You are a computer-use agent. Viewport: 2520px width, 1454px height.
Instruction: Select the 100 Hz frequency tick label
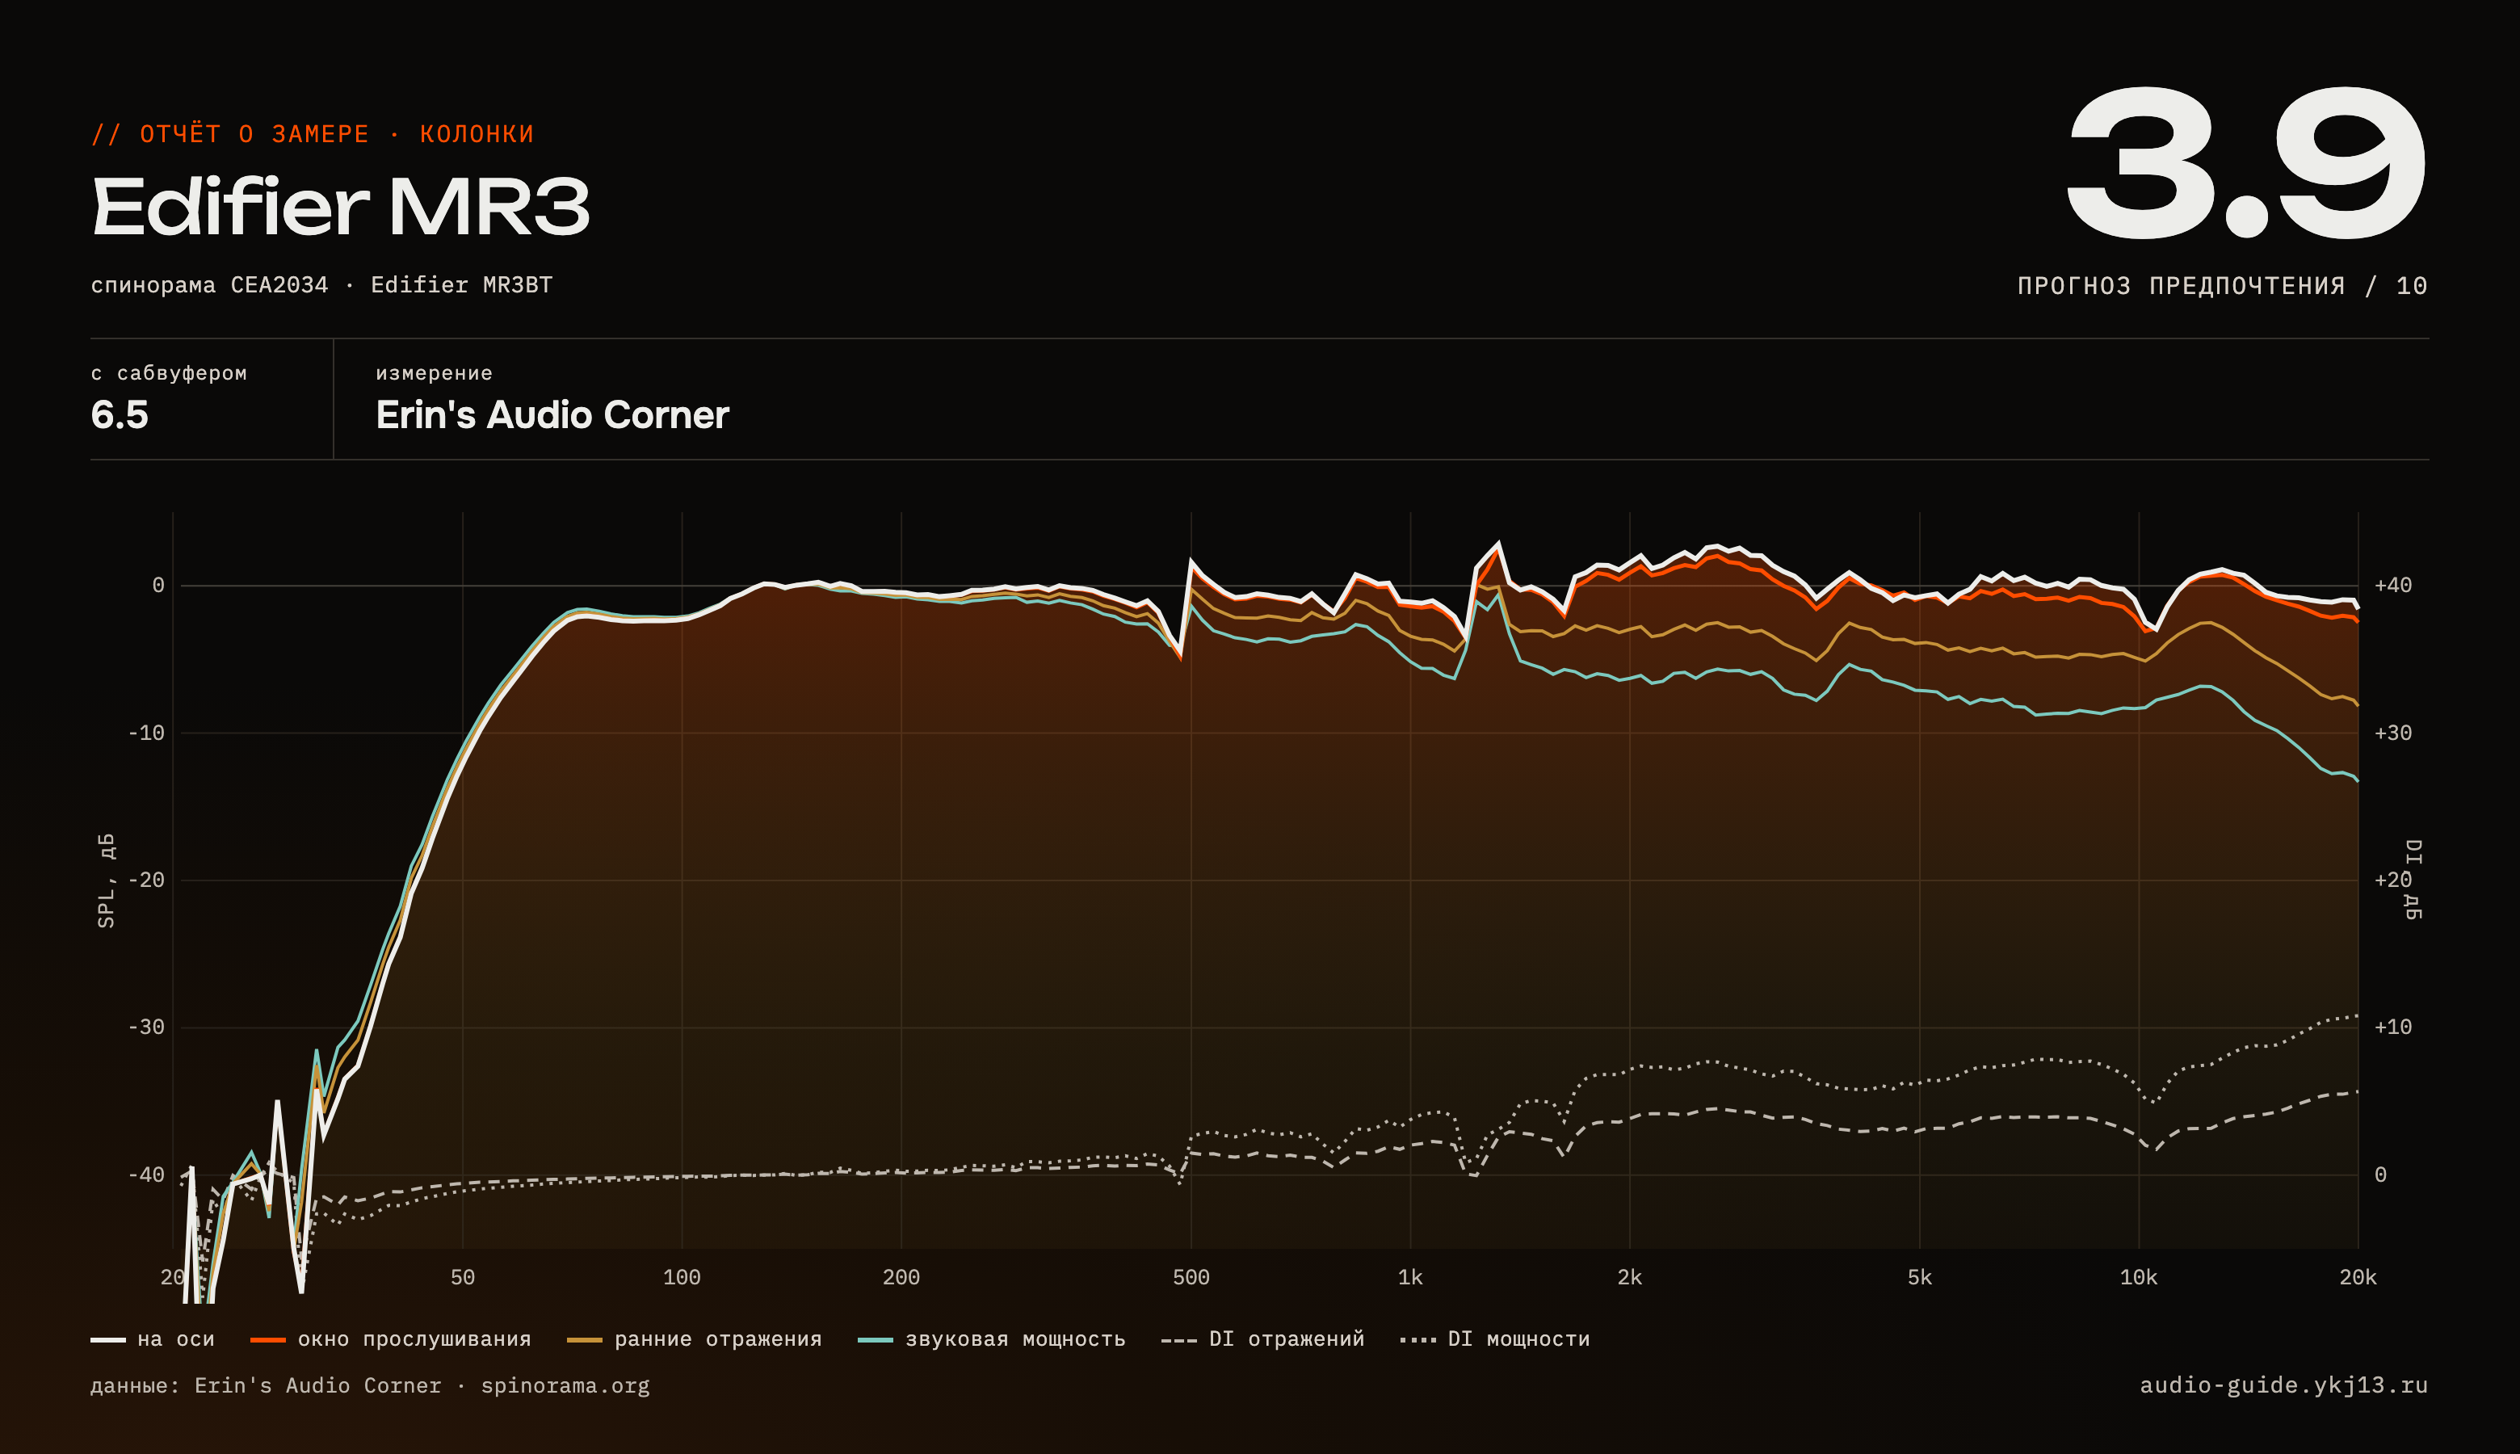coord(682,1277)
